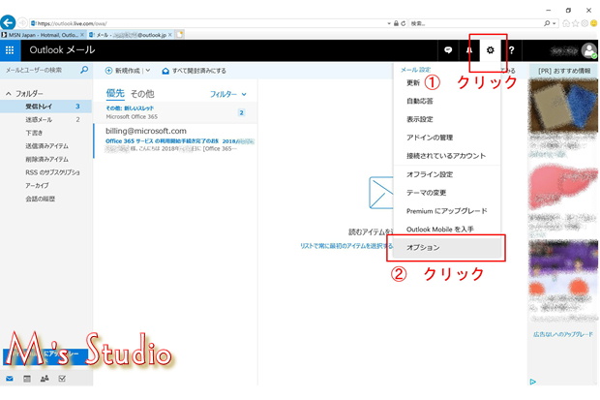Open new browser tab button
600x400 pixels.
179,35
